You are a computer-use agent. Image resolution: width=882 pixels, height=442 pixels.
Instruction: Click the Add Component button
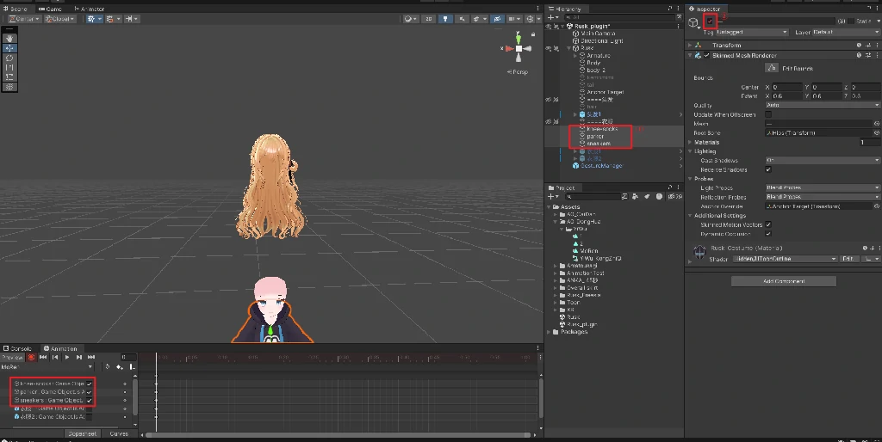coord(783,281)
